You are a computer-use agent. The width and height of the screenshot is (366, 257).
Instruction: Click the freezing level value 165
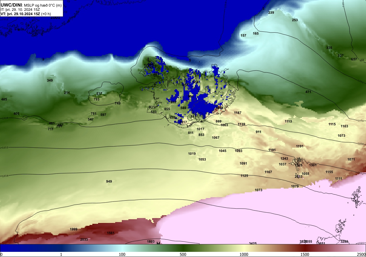(x=256, y=33)
